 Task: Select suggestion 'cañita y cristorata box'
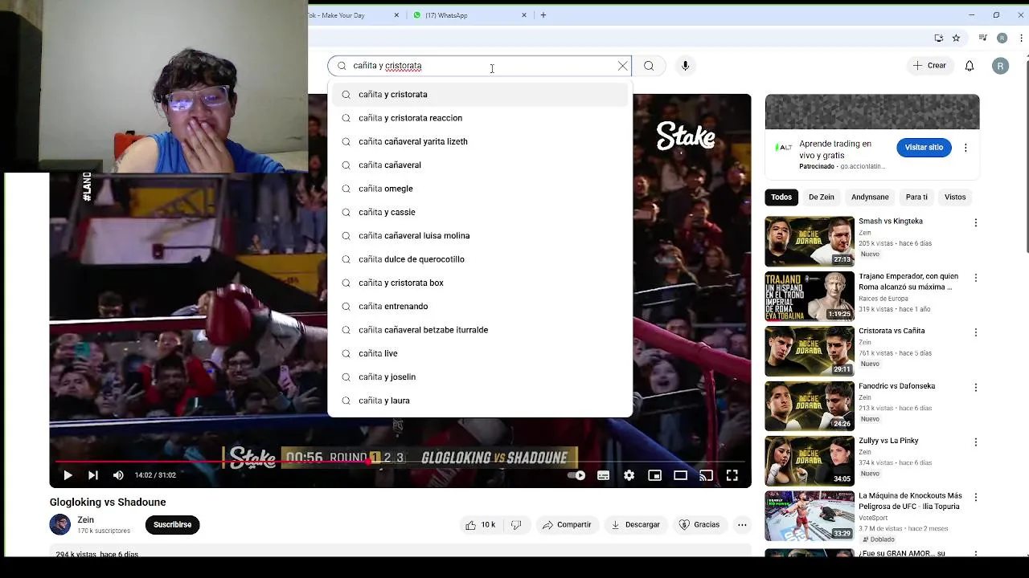tap(480, 283)
